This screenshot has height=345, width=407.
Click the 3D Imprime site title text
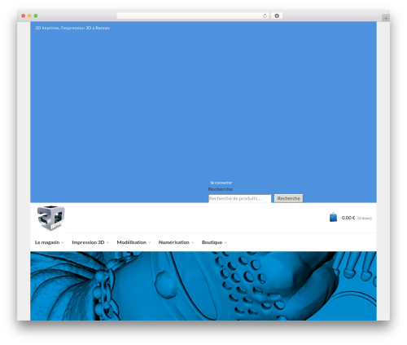(x=72, y=28)
